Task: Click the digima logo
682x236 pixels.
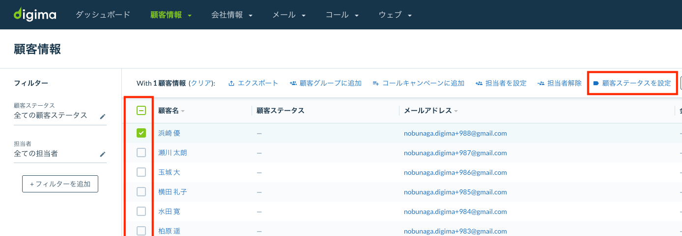Action: tap(35, 14)
